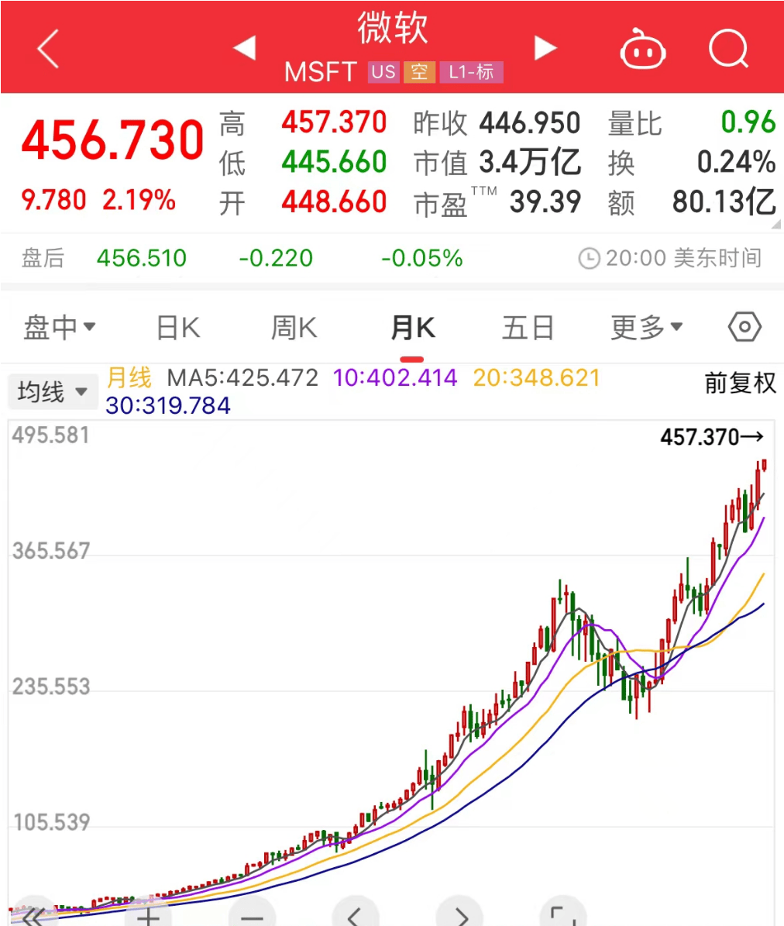Tap the zoom-in plus chart button
Viewport: 784px width, 926px height.
point(148,915)
